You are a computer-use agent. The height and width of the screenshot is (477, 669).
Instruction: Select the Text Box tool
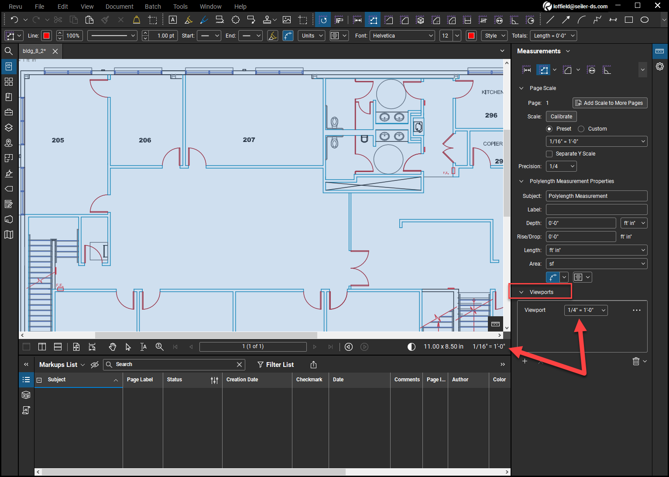173,20
